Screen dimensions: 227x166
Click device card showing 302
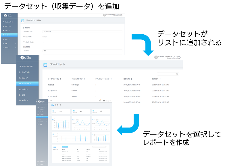click(81, 111)
